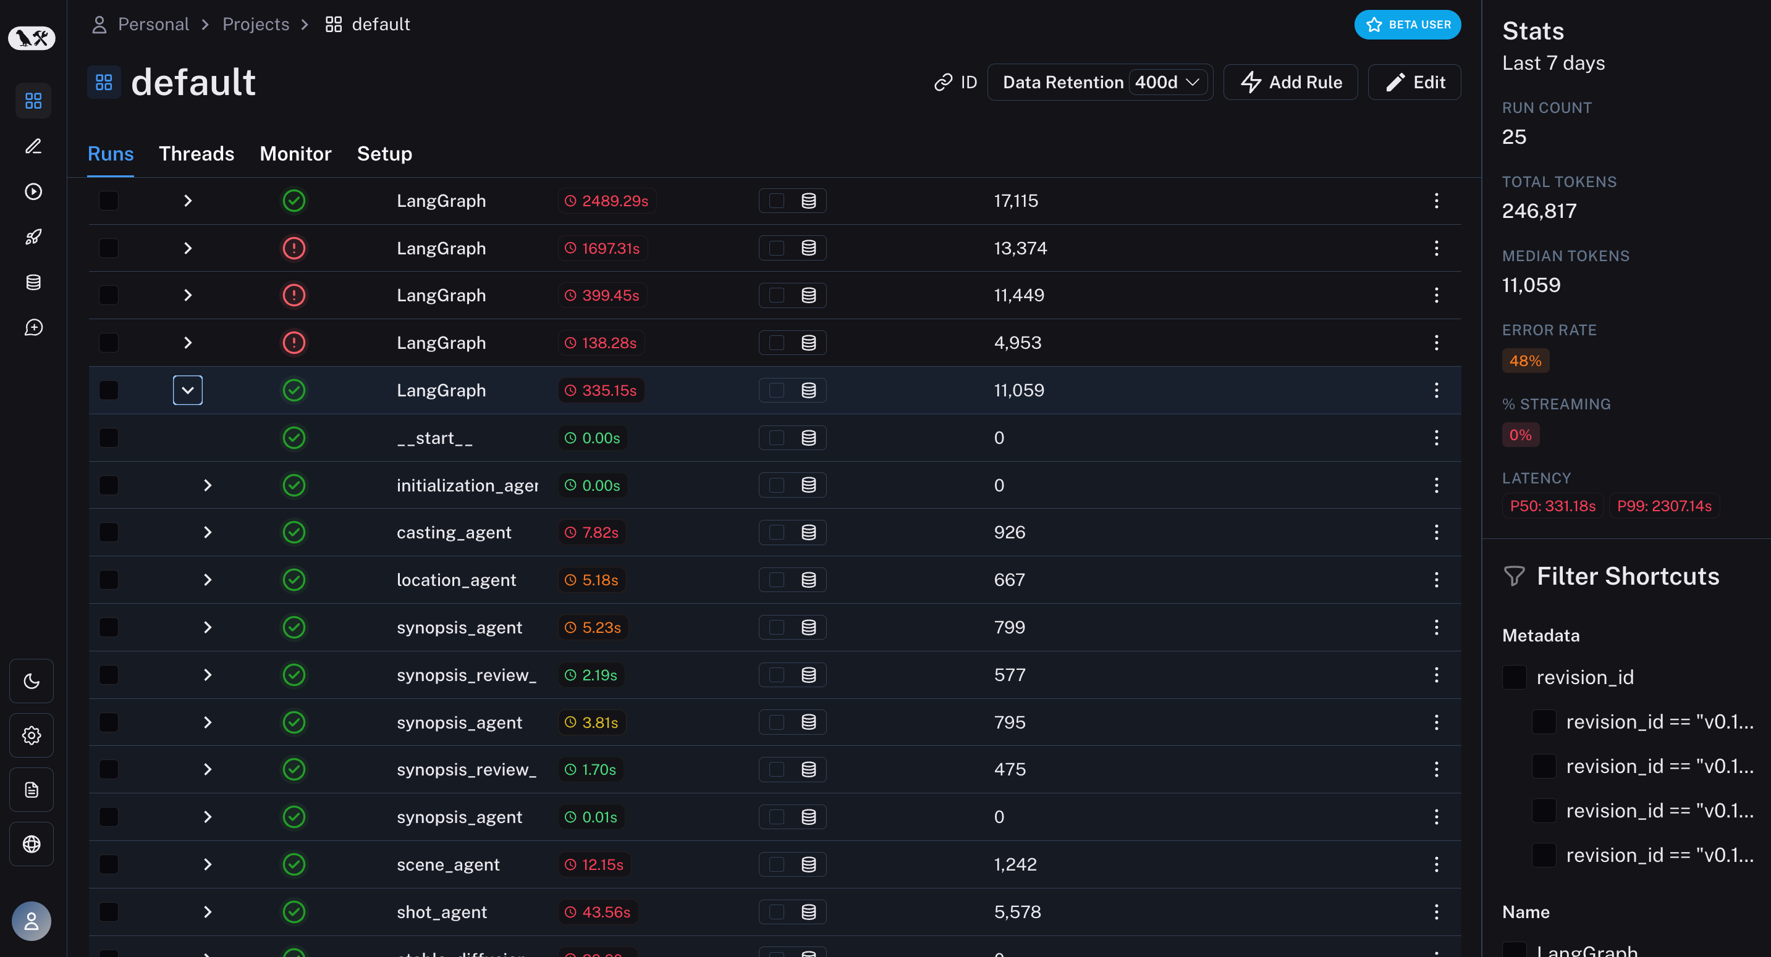This screenshot has height=957, width=1771.
Task: Click the 48% error rate badge
Action: click(x=1525, y=361)
